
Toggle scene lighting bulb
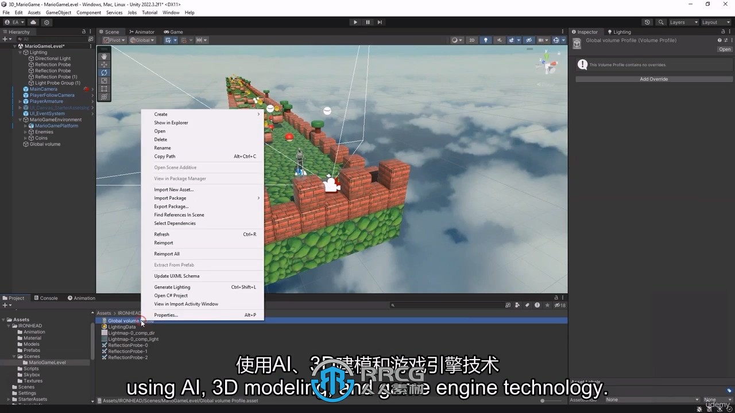[x=486, y=40]
